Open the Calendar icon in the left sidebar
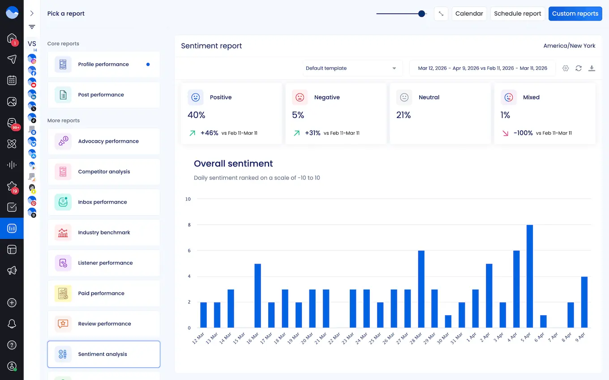 (x=12, y=80)
